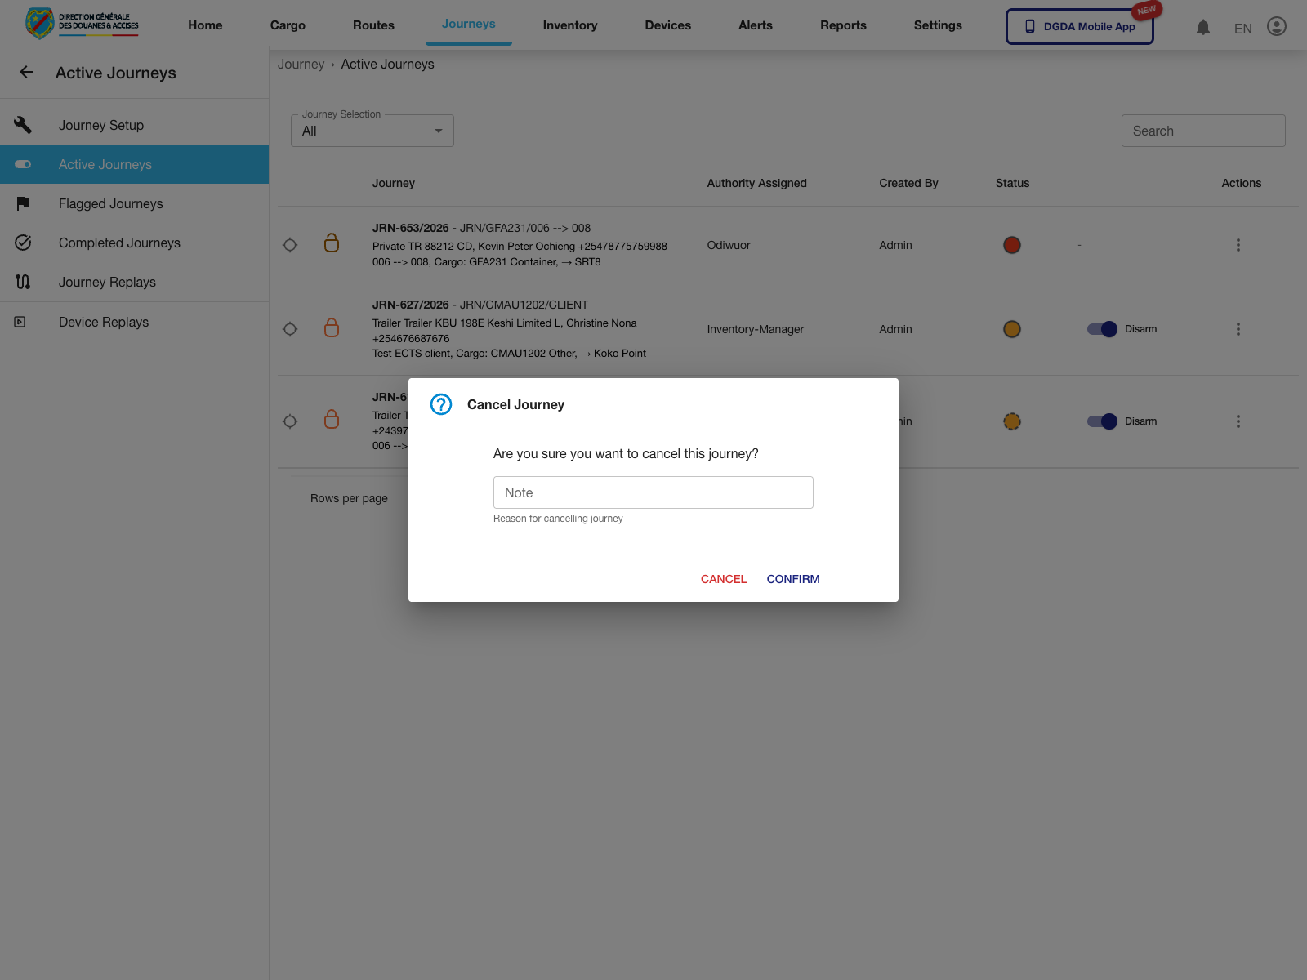1307x980 pixels.
Task: Open the EN language selector
Action: click(x=1242, y=28)
